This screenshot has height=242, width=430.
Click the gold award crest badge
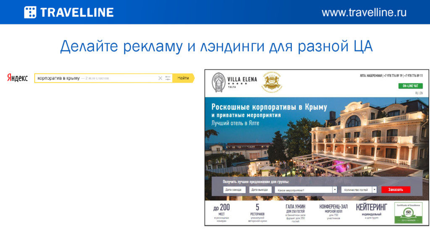pyautogui.click(x=272, y=82)
